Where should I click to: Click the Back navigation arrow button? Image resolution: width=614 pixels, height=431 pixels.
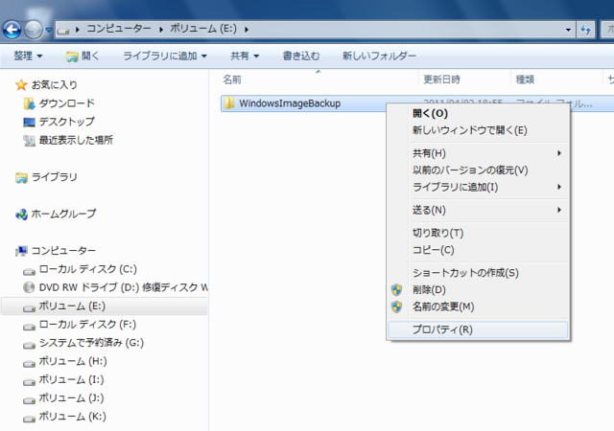[x=12, y=30]
